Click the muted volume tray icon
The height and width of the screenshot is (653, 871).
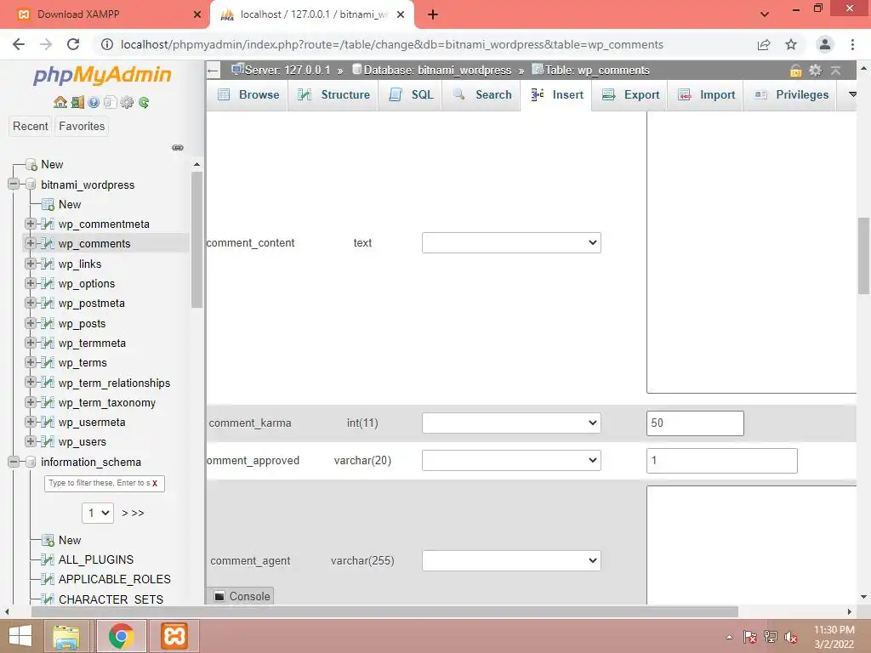(790, 637)
